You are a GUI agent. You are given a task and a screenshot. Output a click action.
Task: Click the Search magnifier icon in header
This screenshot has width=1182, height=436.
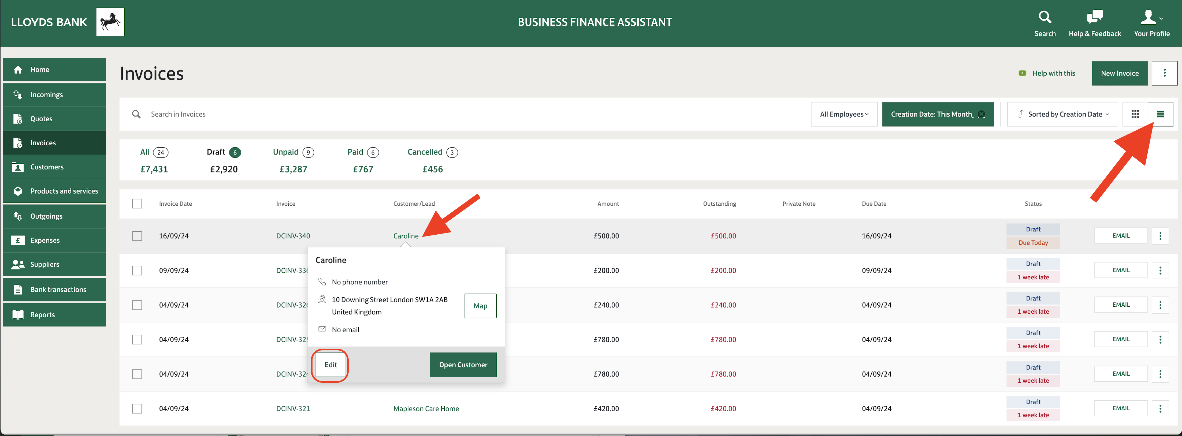click(x=1045, y=17)
